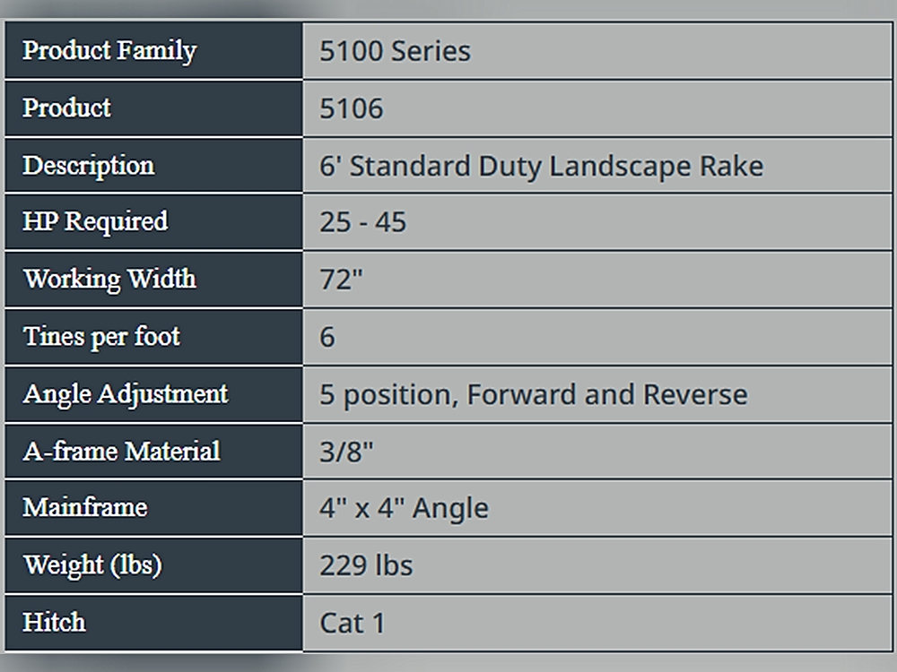Viewport: 897px width, 672px height.
Task: Click the Angle Adjustment label
Action: 126,393
